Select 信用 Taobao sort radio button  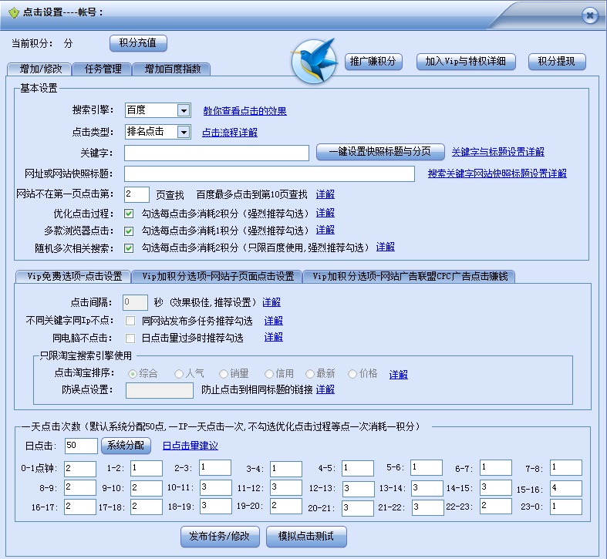[269, 374]
